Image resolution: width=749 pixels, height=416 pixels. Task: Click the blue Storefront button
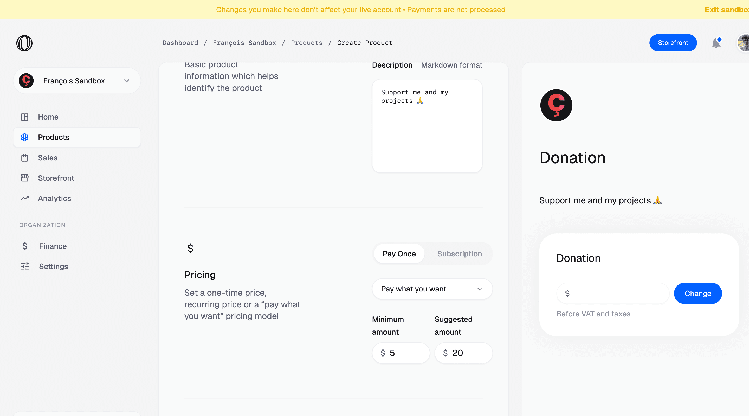(x=673, y=43)
